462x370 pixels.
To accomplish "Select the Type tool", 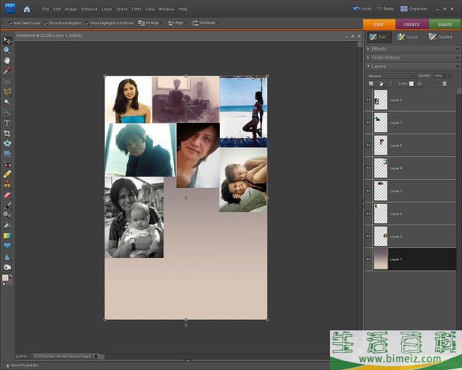I will 7,123.
